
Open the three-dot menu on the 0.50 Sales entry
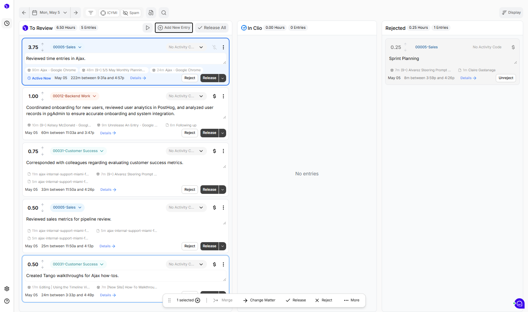(x=223, y=208)
